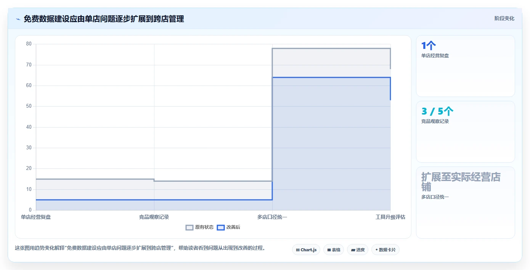Toggle the 原有状态 legend entry
530x270 pixels.
200,227
